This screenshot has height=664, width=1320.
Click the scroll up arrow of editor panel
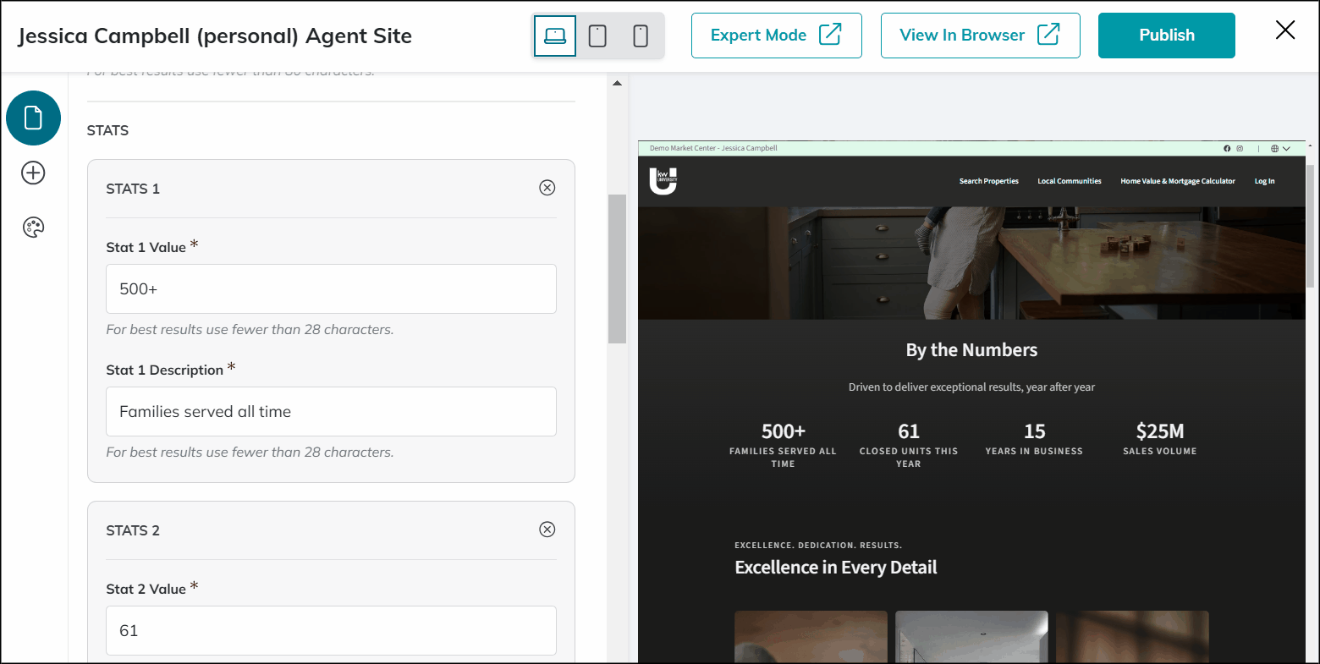[617, 83]
